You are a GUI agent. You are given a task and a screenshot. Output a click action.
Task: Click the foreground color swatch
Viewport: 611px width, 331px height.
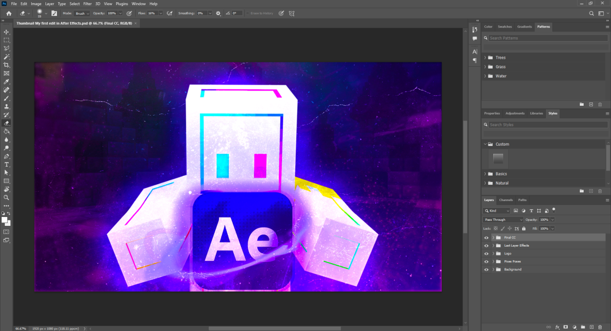(x=4, y=220)
